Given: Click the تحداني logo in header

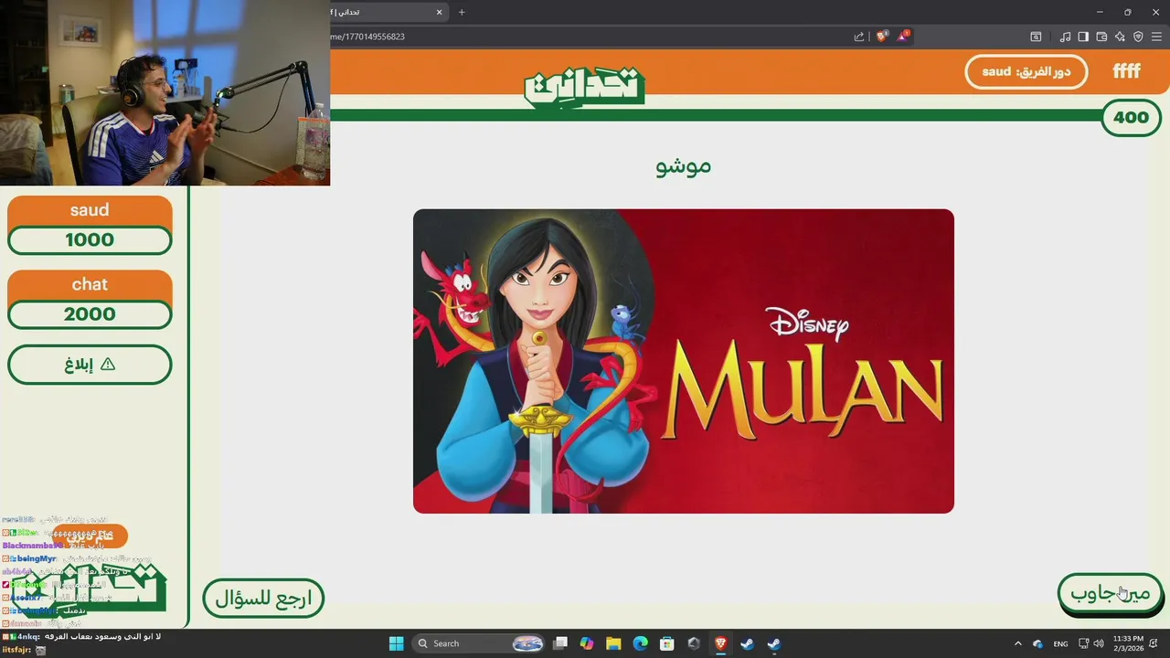Looking at the screenshot, I should [x=585, y=87].
